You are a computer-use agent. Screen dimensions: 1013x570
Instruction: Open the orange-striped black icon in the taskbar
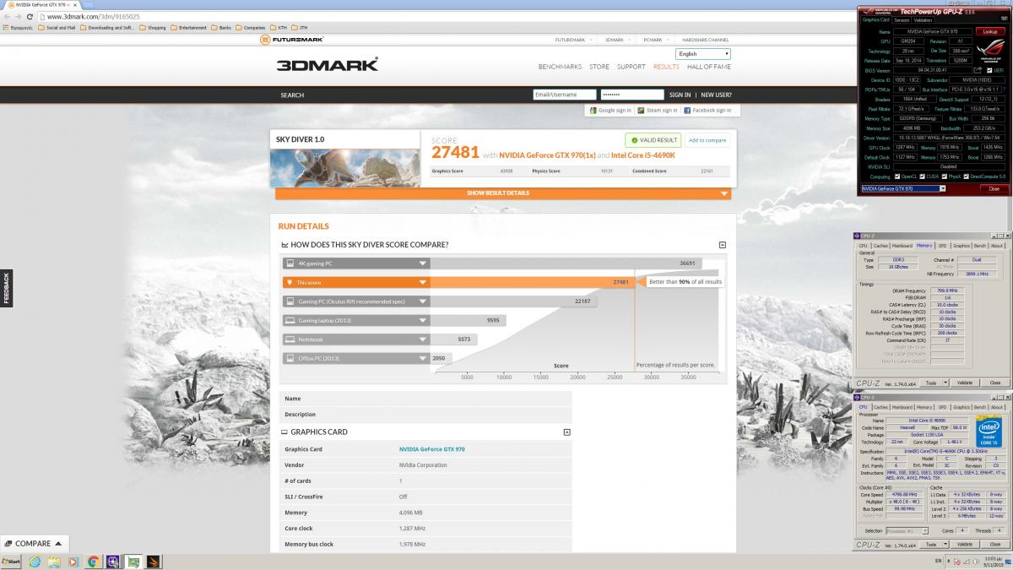154,562
